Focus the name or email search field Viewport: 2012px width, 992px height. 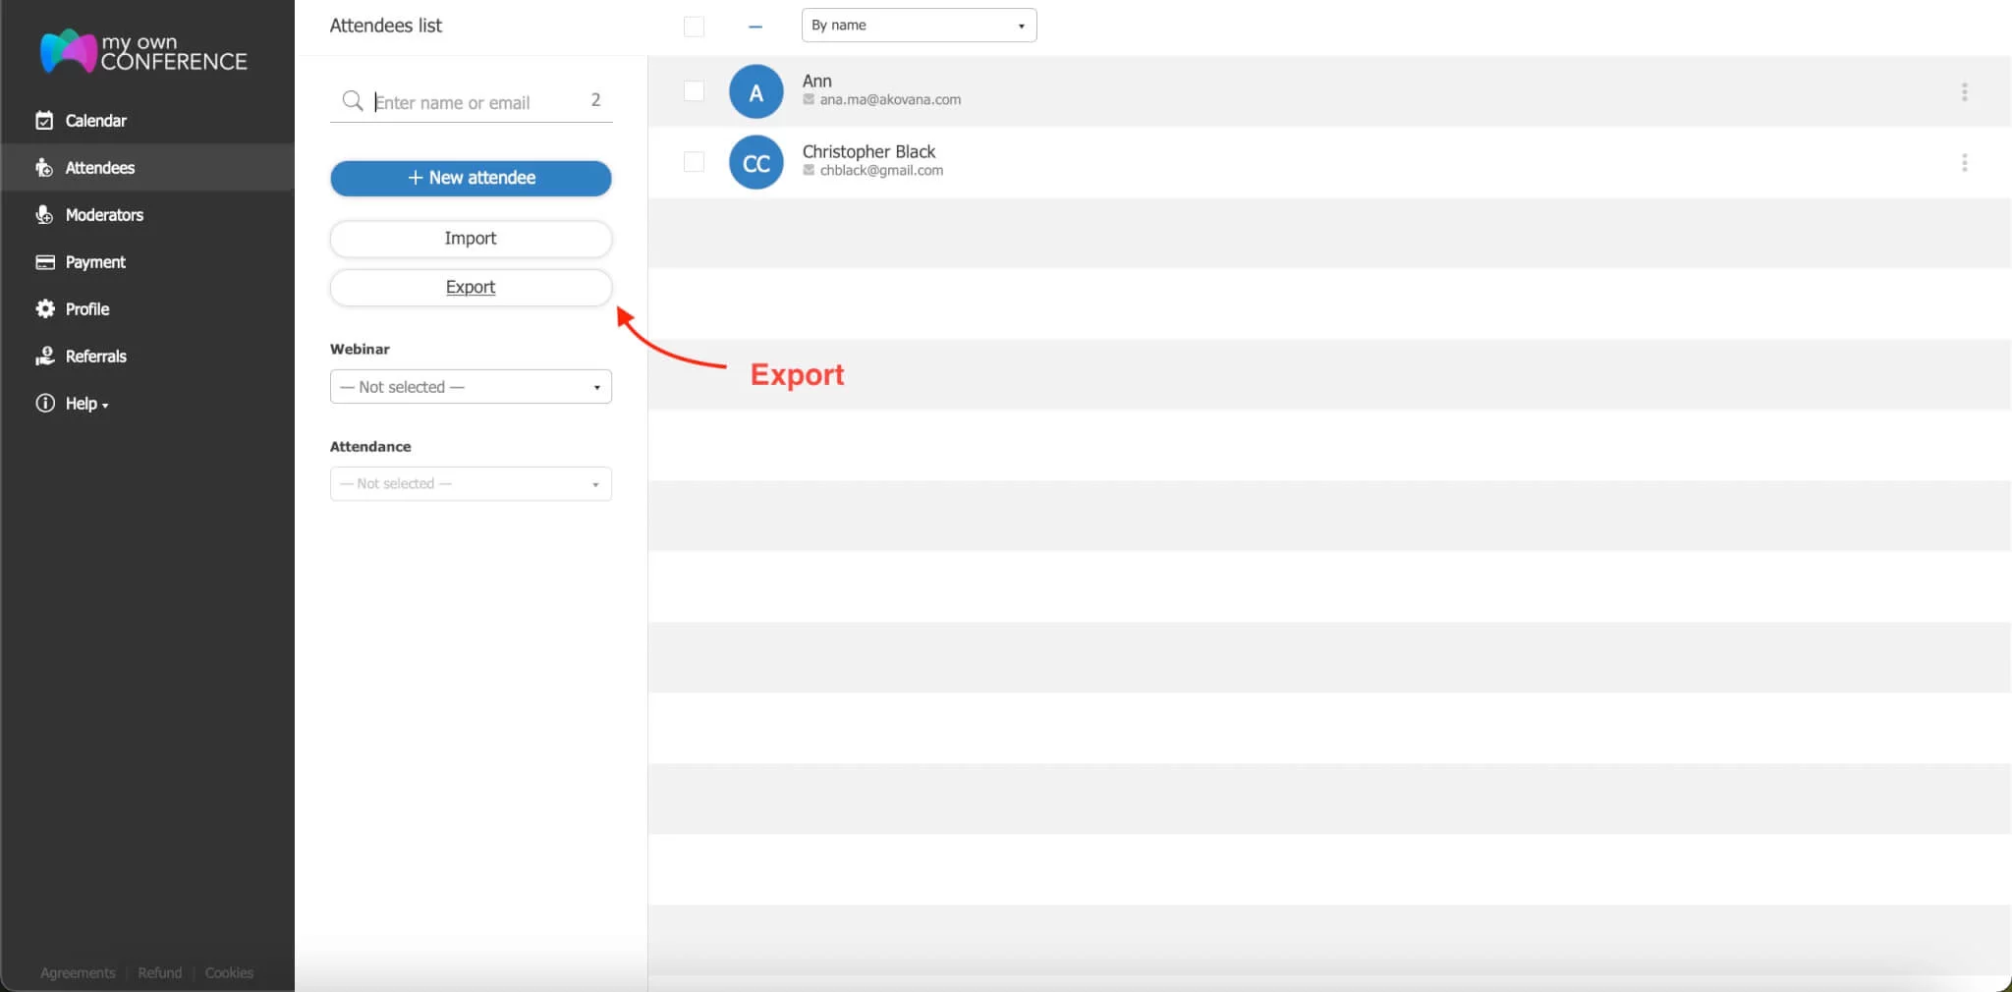click(476, 102)
